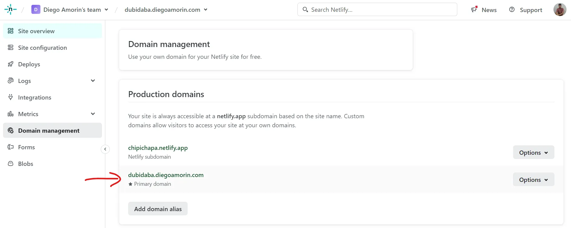Collapse the sidebar with the chevron button
Image resolution: width=571 pixels, height=228 pixels.
(x=105, y=149)
